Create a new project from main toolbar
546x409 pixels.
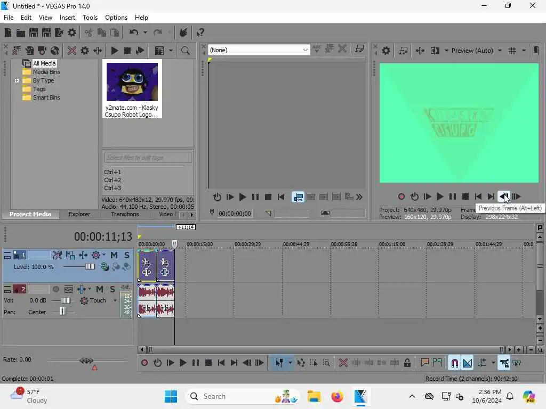pos(7,32)
